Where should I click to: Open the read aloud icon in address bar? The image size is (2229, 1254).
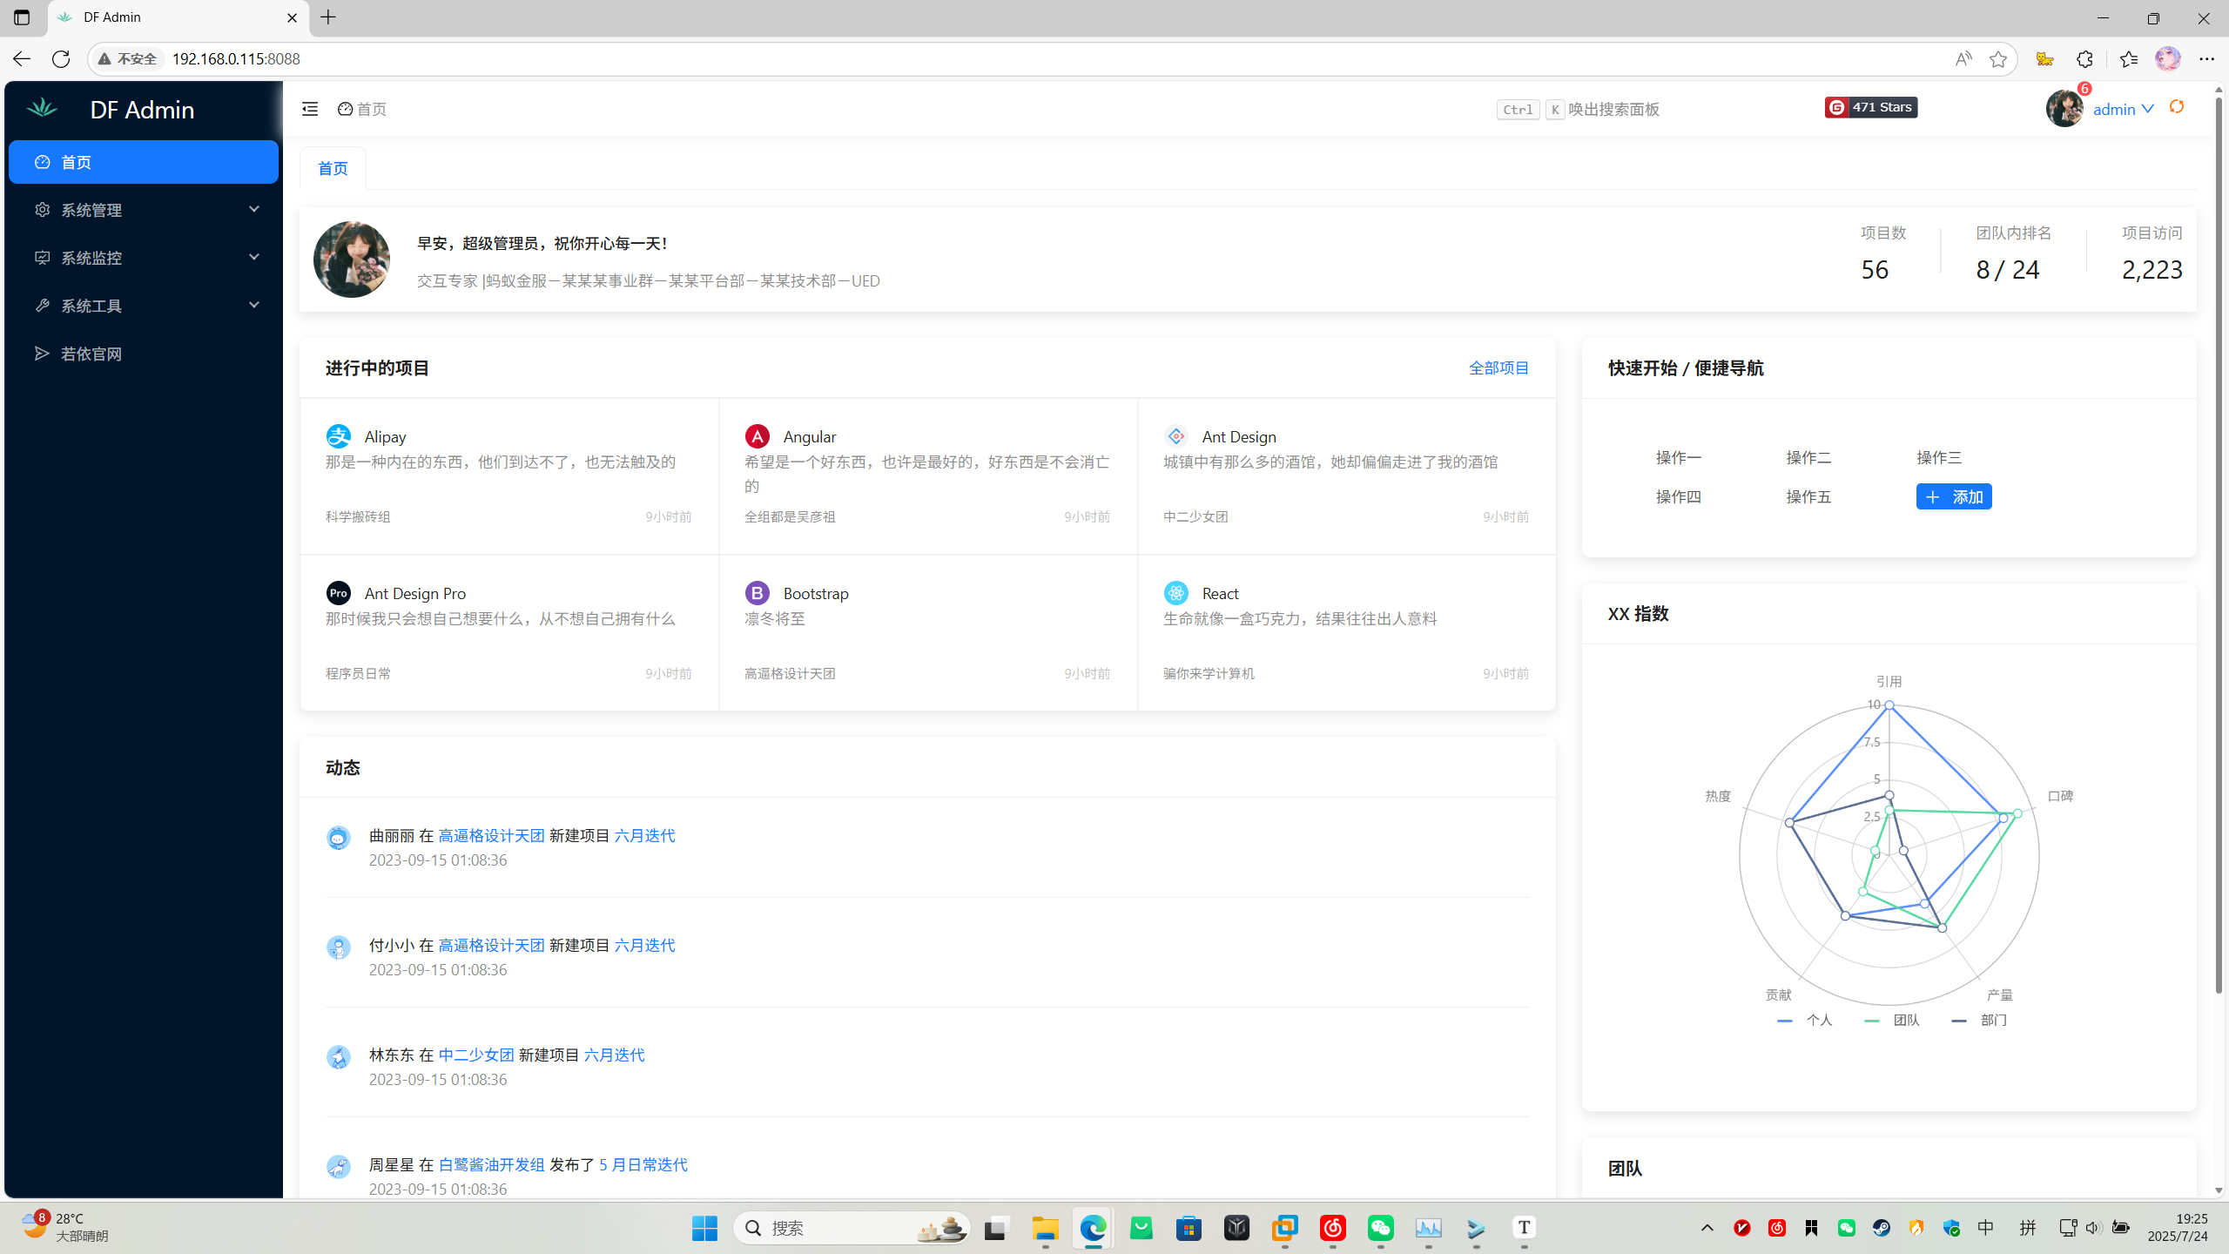1963,58
